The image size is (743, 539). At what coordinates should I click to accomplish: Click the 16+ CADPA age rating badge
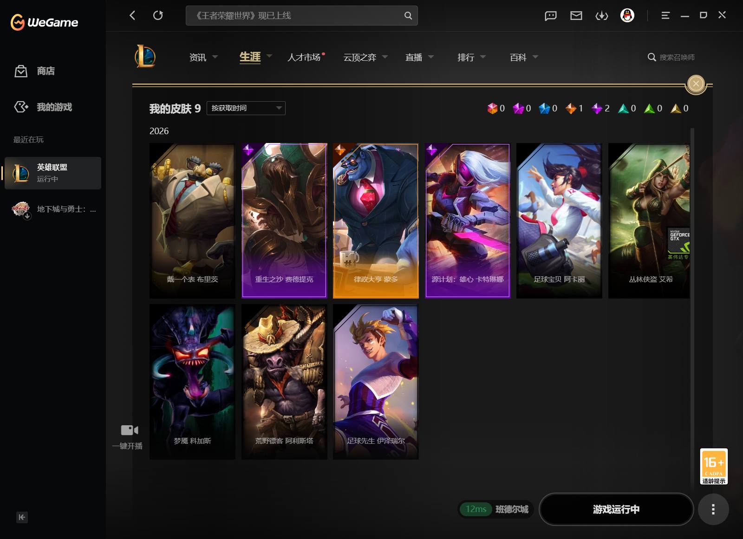pos(714,466)
